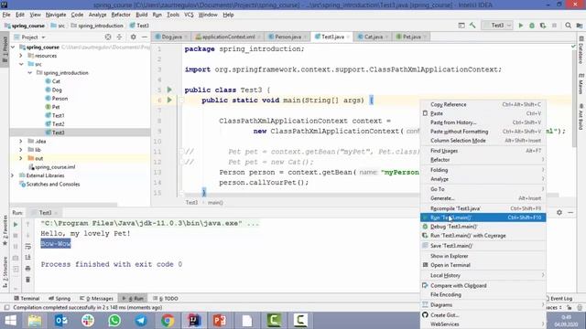The image size is (586, 329).
Task: Switch to Person.java editor tab
Action: coord(288,37)
